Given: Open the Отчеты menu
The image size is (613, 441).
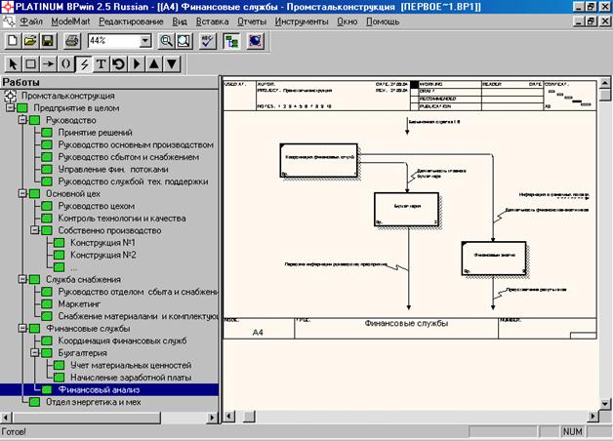Looking at the screenshot, I should pyautogui.click(x=251, y=20).
